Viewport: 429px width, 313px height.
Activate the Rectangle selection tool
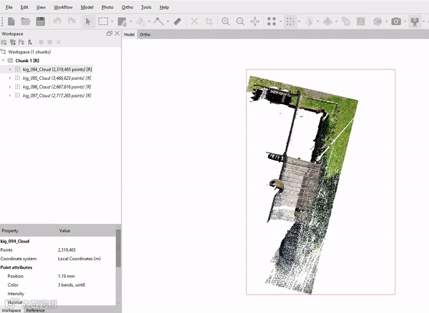(104, 21)
